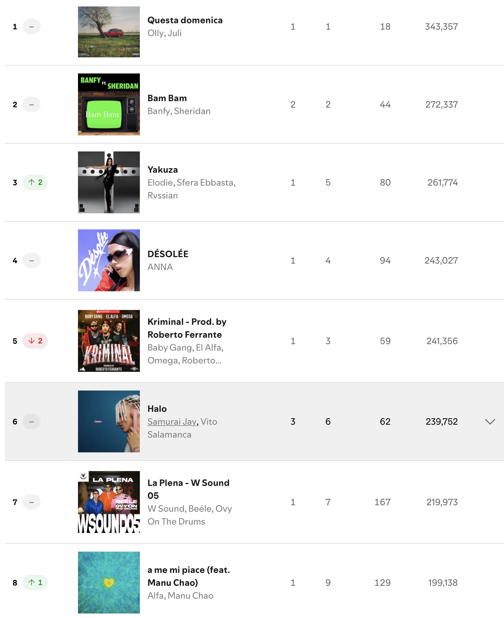The image size is (504, 618).
Task: Click the no-change badge beside Bam Bam
Action: coord(32,104)
